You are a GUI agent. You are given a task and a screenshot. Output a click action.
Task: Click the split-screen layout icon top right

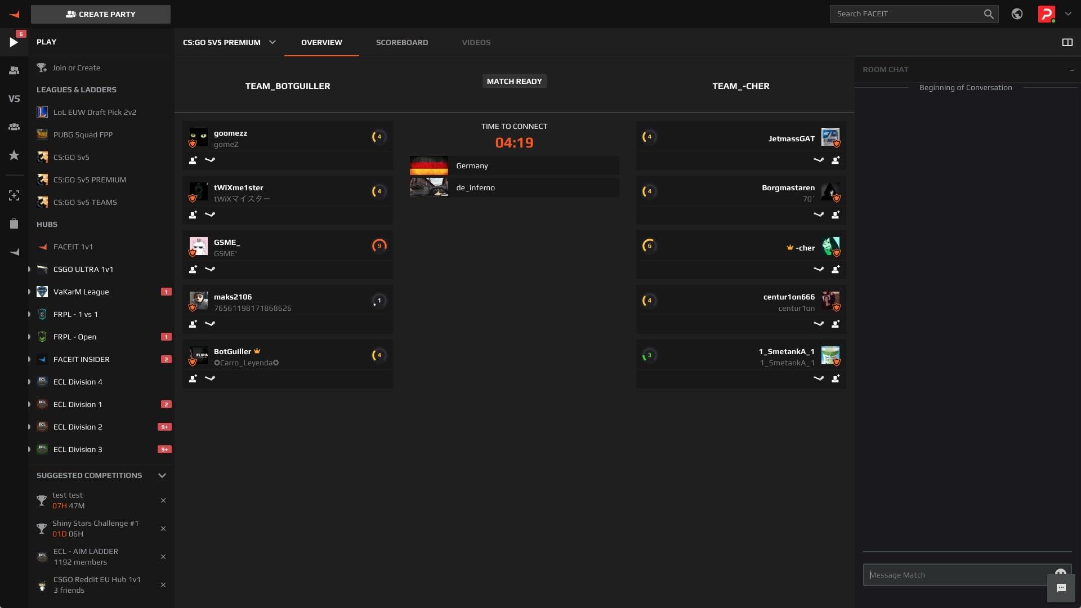[1067, 42]
